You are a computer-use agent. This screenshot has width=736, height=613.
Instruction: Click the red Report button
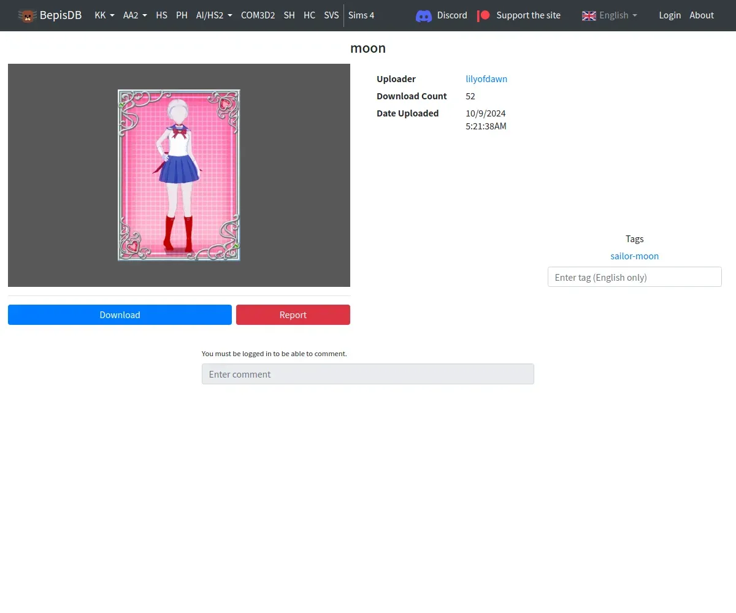coord(293,315)
